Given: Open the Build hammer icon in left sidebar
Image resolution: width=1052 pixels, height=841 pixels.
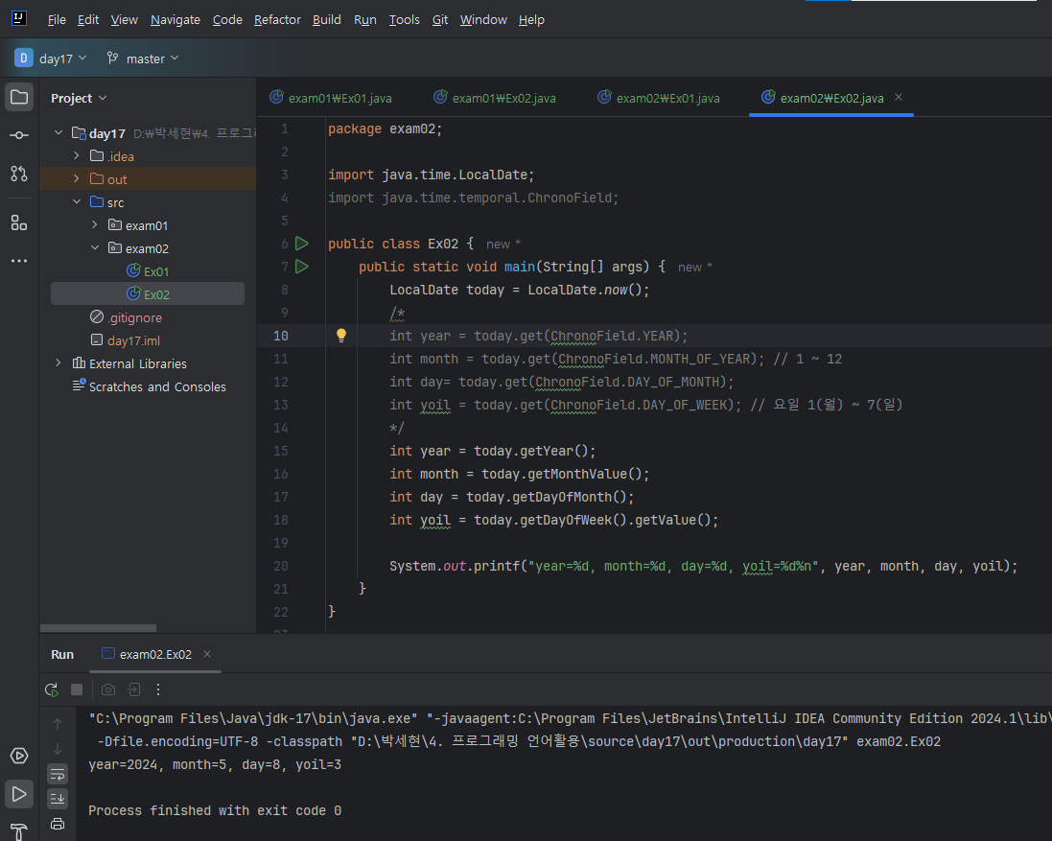Looking at the screenshot, I should click(x=19, y=830).
